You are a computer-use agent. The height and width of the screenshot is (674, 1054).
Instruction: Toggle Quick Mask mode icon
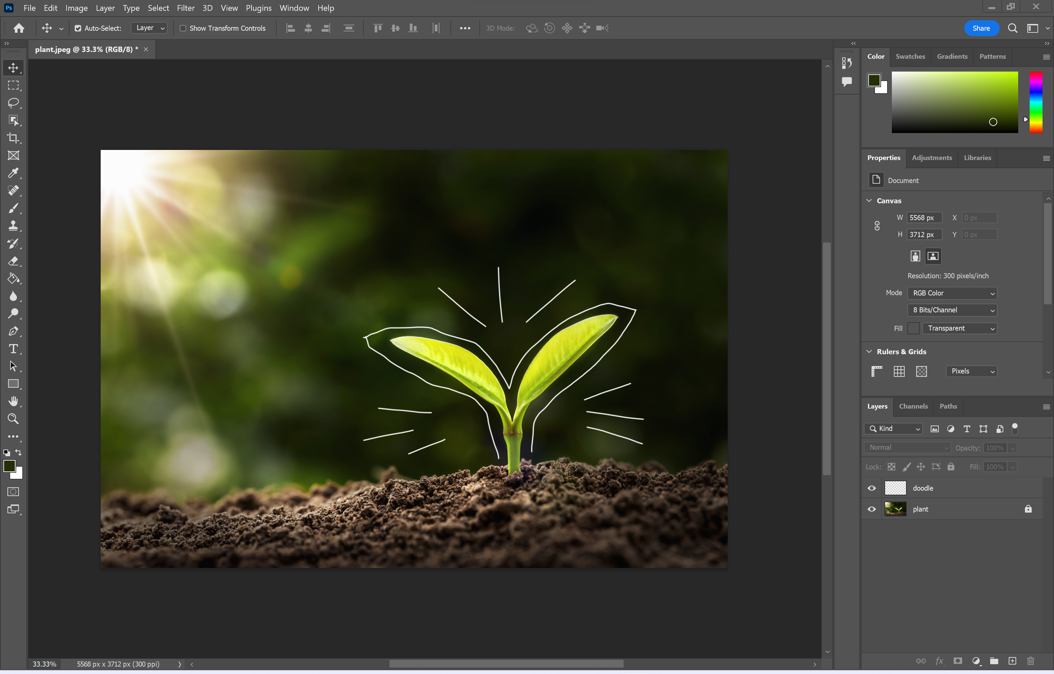click(13, 492)
